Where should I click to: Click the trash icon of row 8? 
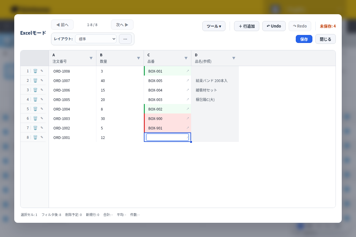click(x=35, y=137)
